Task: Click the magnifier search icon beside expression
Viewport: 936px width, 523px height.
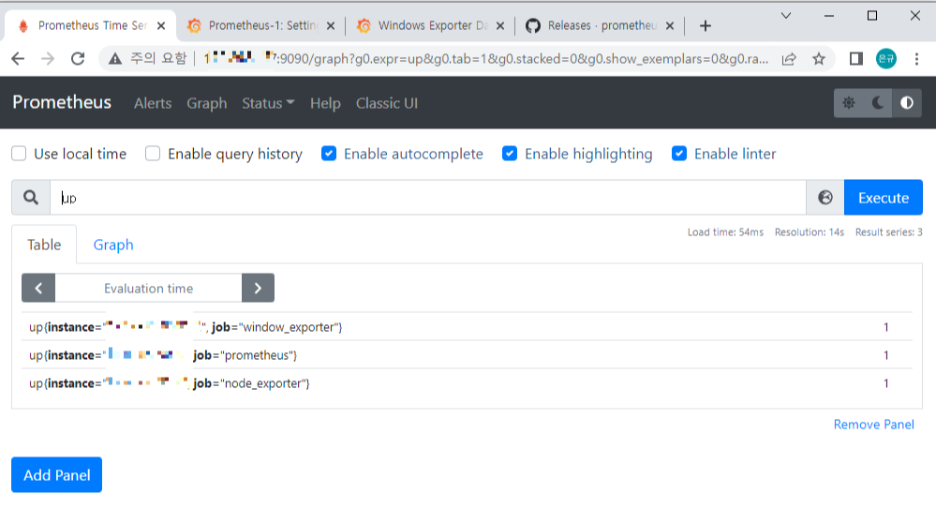Action: tap(31, 198)
